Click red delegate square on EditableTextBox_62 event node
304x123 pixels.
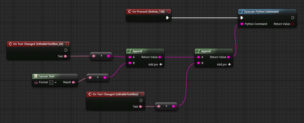tap(67, 44)
